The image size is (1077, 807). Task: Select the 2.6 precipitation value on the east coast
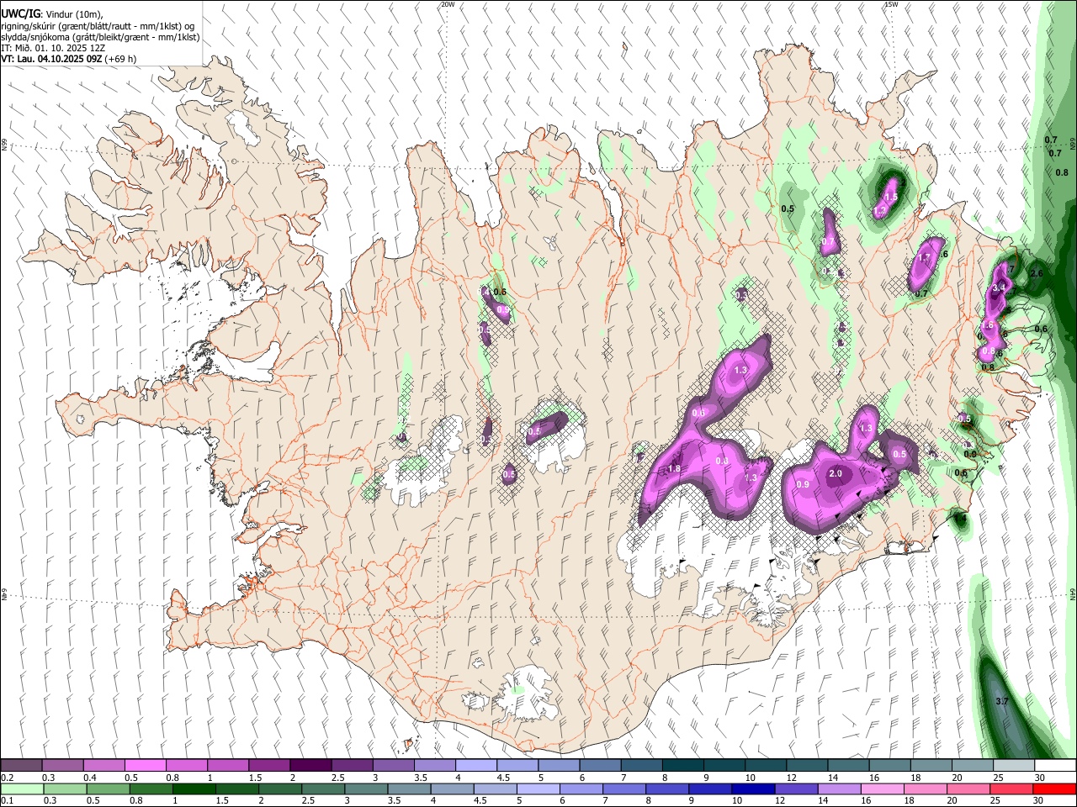coord(1037,274)
